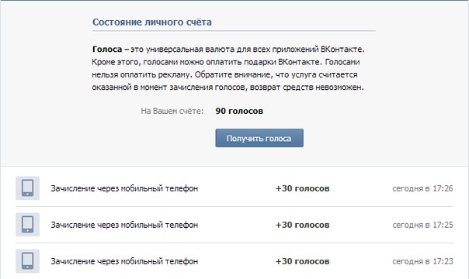Viewport: 469px width, 279px height.
Task: Select the 17:25 «Зачисление через мобильный телефон» entry
Action: [x=124, y=225]
